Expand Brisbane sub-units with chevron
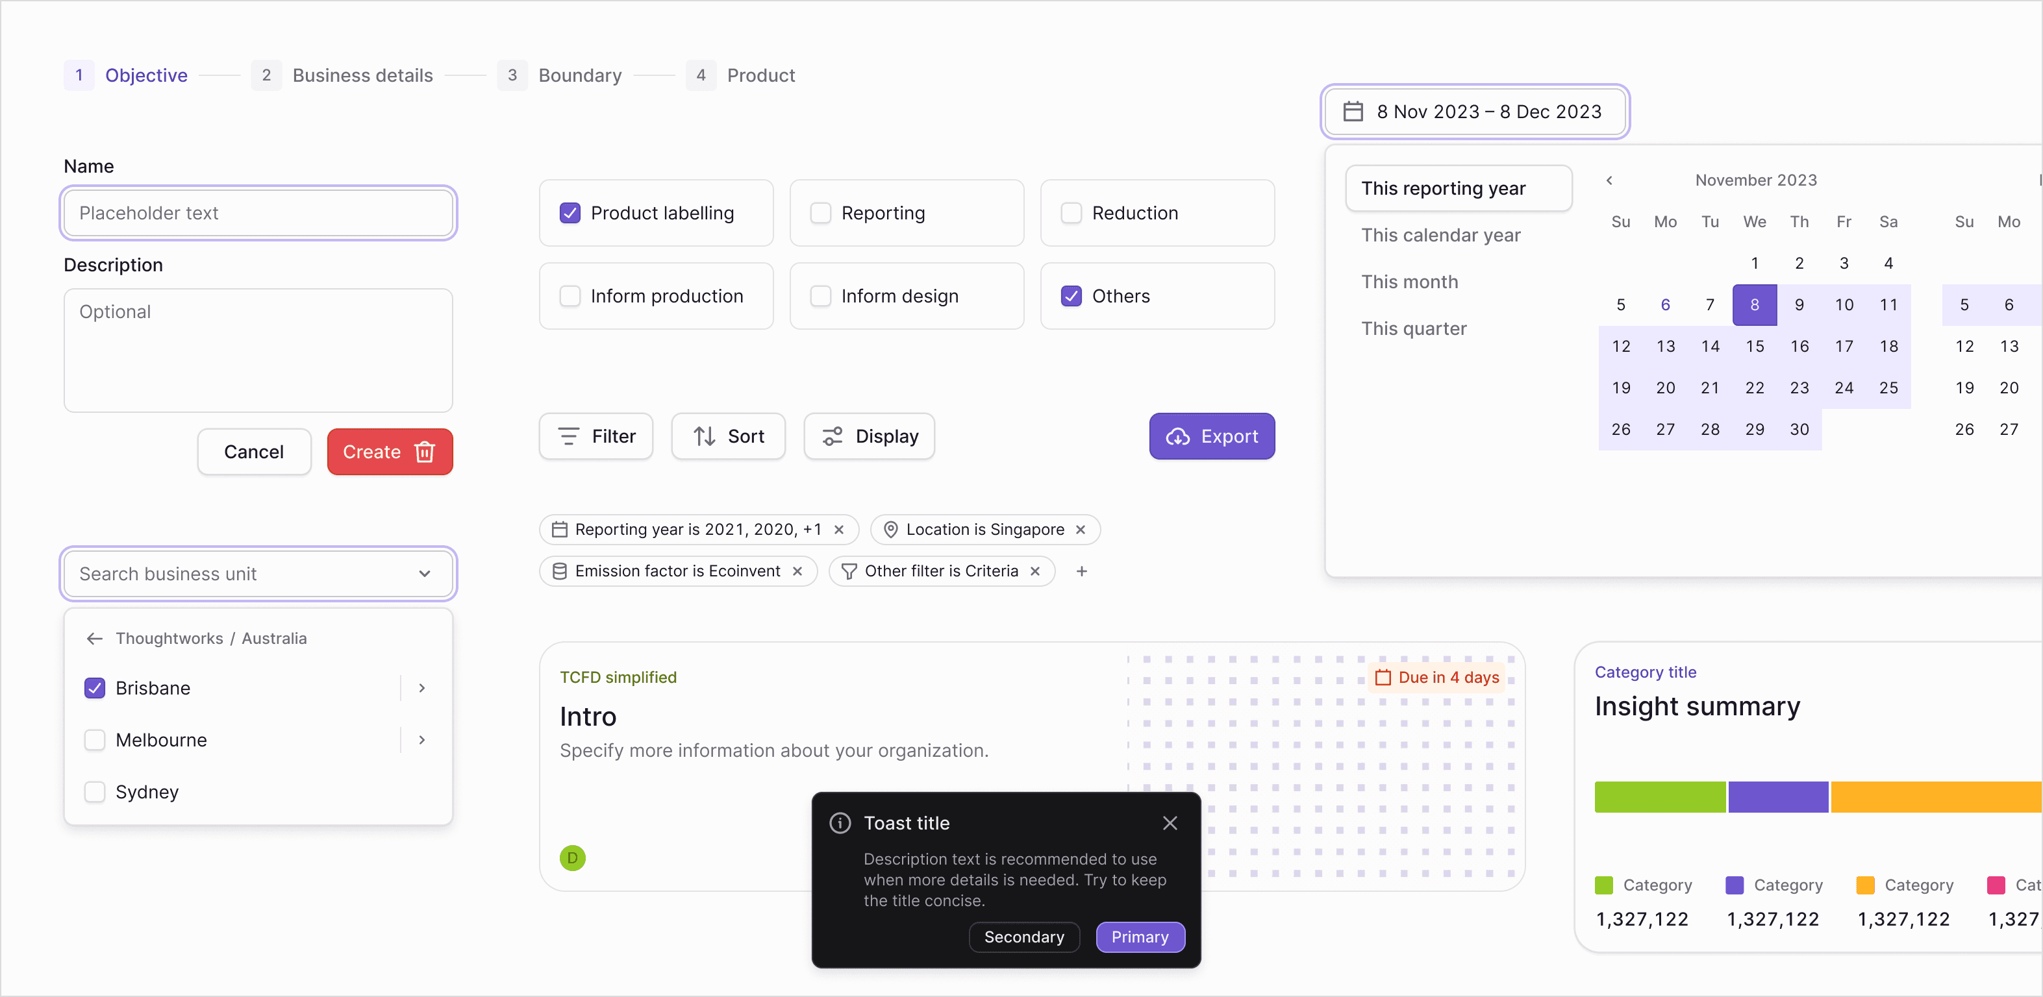This screenshot has height=997, width=2043. tap(422, 687)
